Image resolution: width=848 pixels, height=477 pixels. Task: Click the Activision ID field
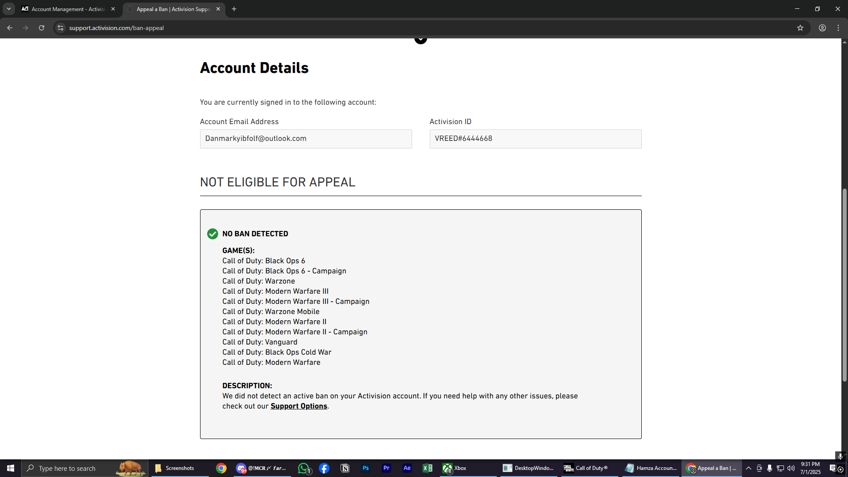[x=535, y=139]
